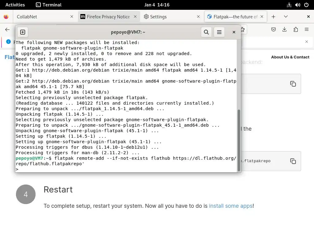Open About Us & Contact link

(x=290, y=57)
